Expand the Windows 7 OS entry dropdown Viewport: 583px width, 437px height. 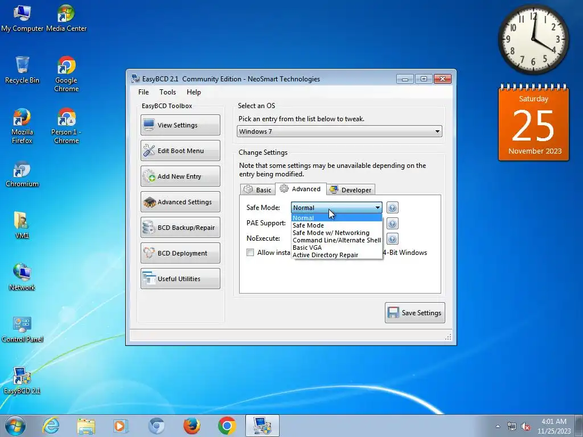pos(339,131)
